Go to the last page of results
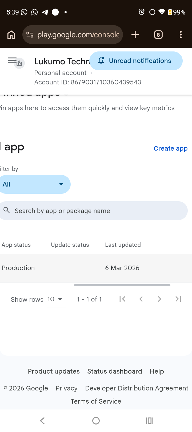 pyautogui.click(x=178, y=299)
